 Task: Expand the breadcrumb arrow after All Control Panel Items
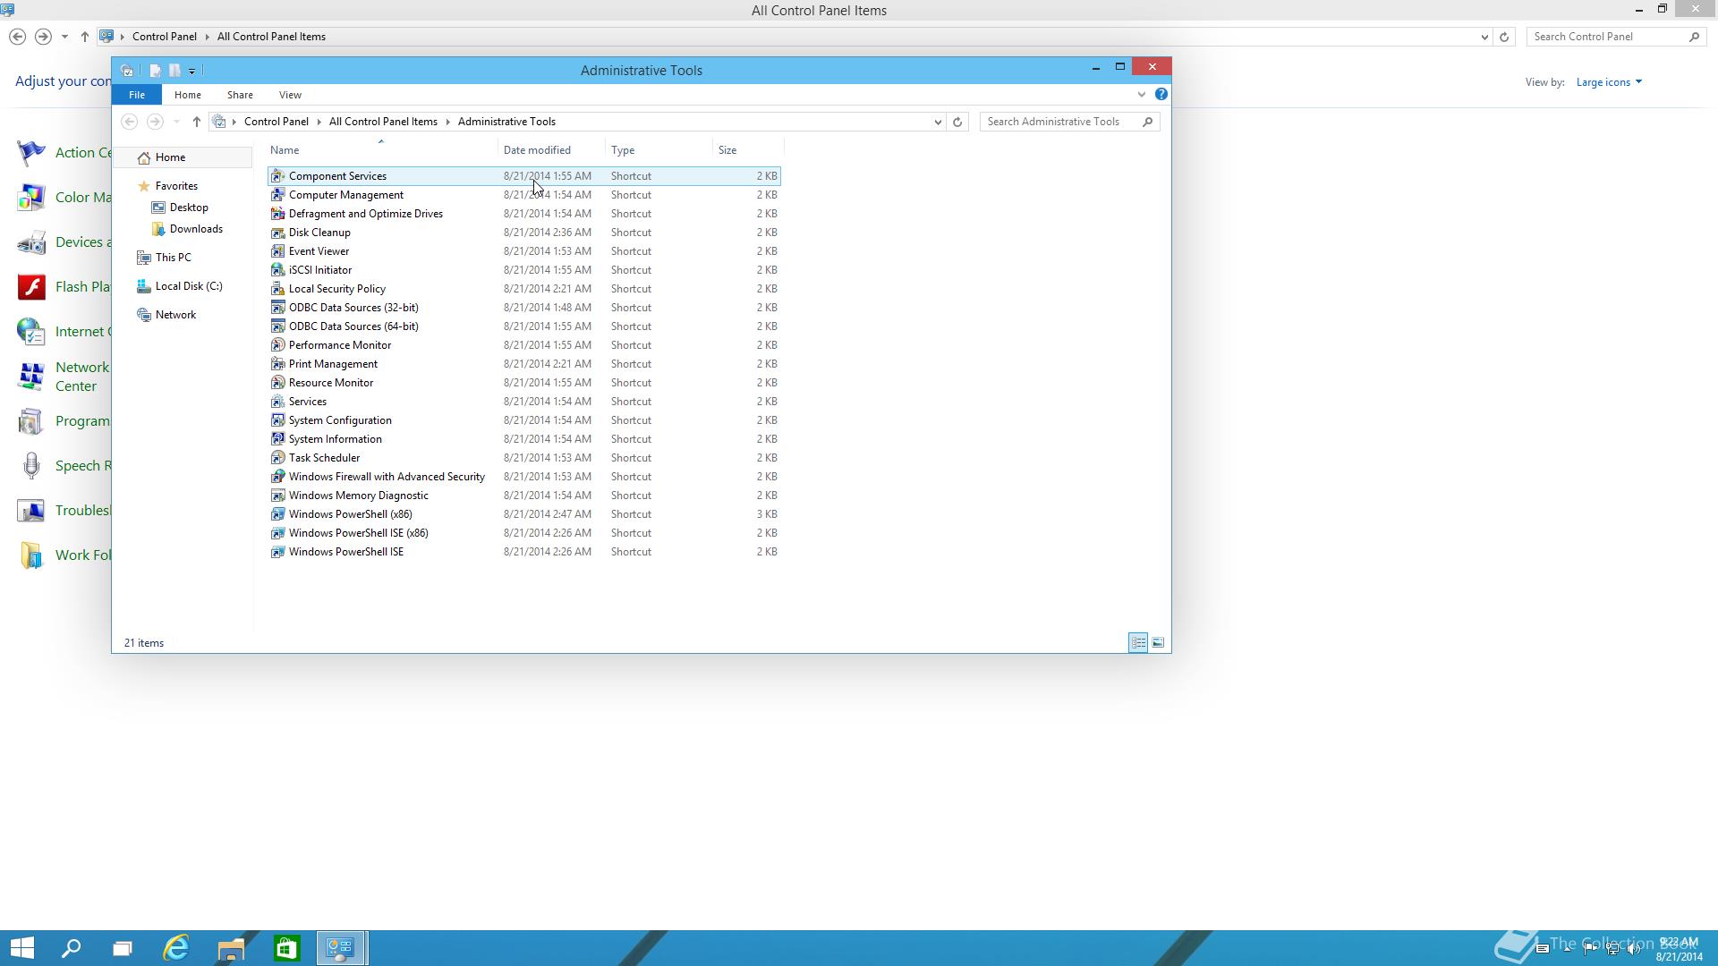click(447, 122)
